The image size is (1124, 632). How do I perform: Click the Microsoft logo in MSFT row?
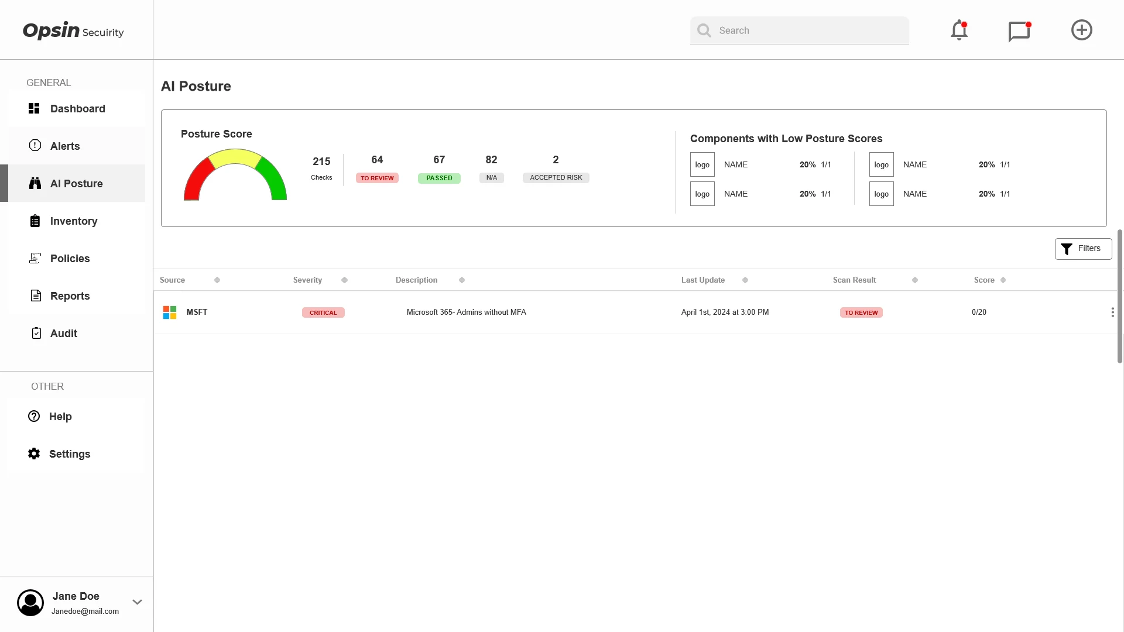pos(170,312)
